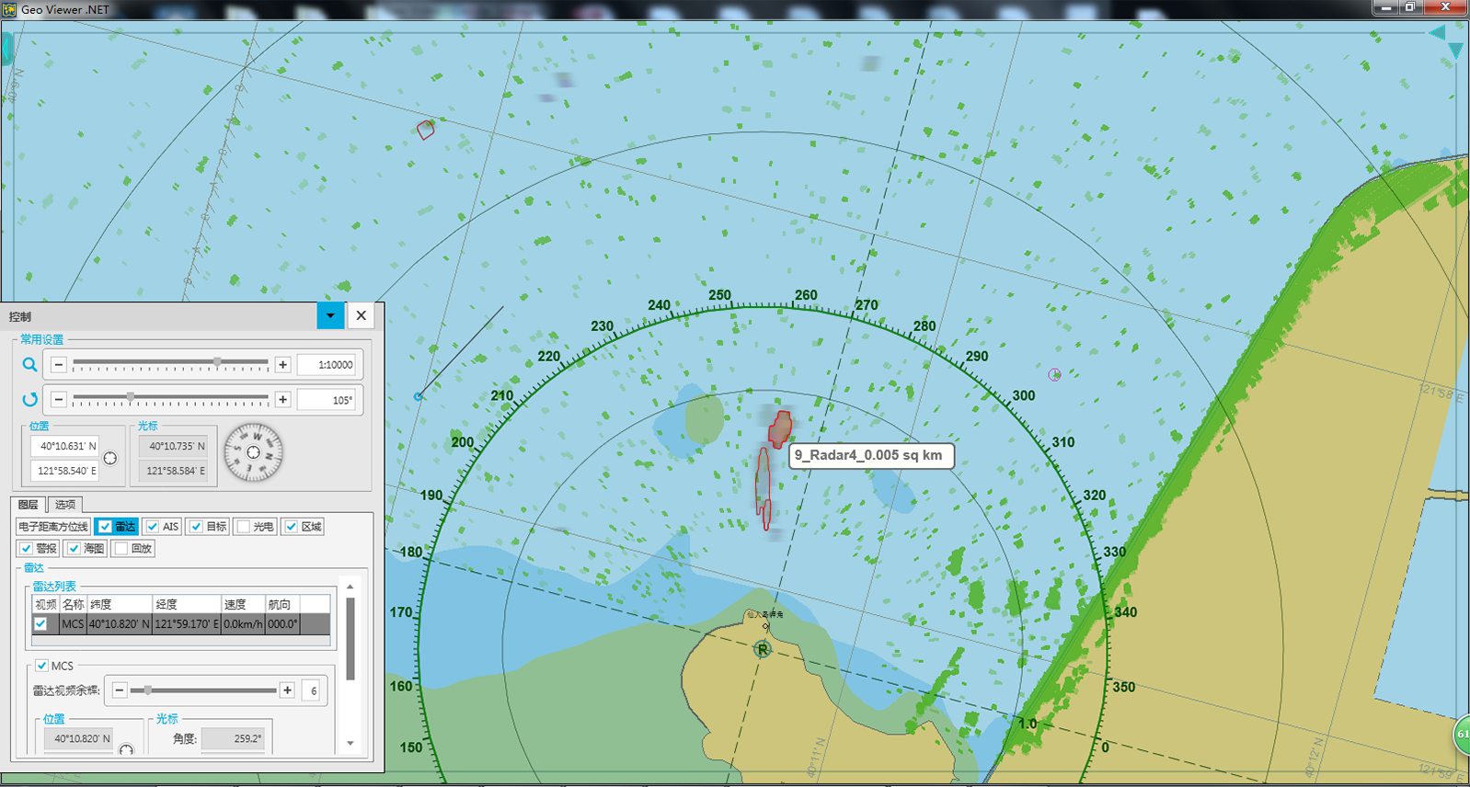This screenshot has width=1470, height=787.
Task: Click the down-pointing cyan triangle on map
Action: (x=1455, y=51)
